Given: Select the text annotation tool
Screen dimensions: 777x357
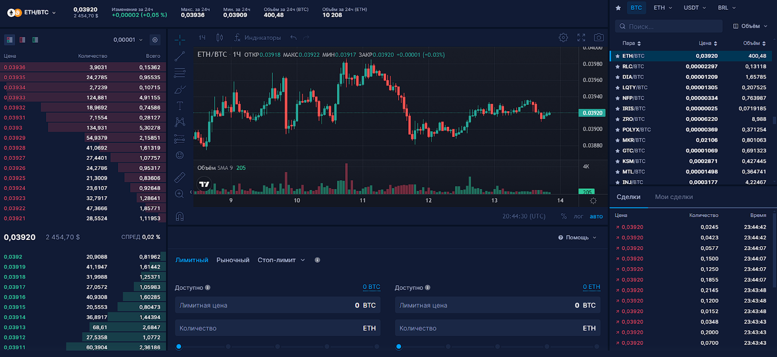Looking at the screenshot, I should (x=180, y=106).
